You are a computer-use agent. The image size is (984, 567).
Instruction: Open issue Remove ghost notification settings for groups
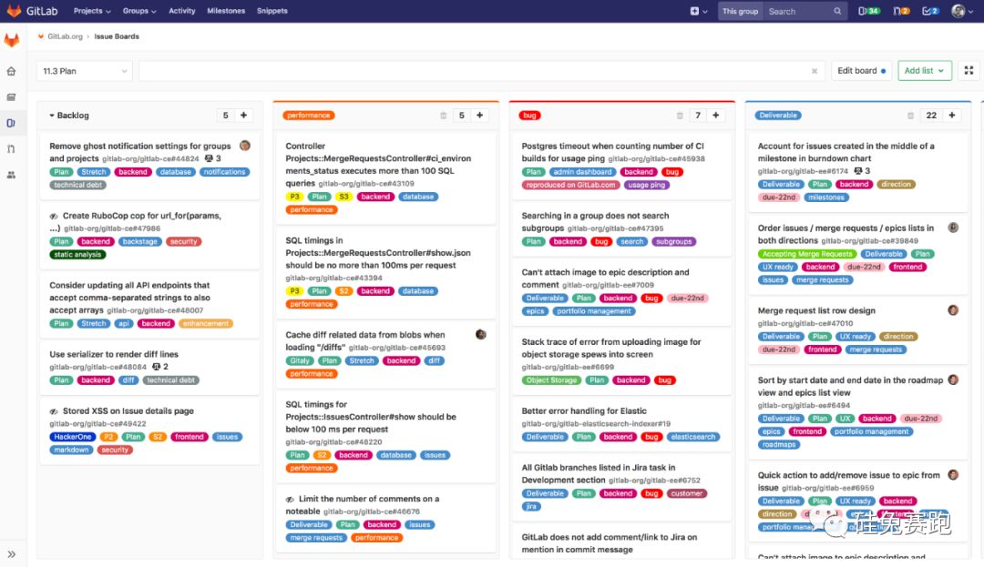pyautogui.click(x=140, y=152)
